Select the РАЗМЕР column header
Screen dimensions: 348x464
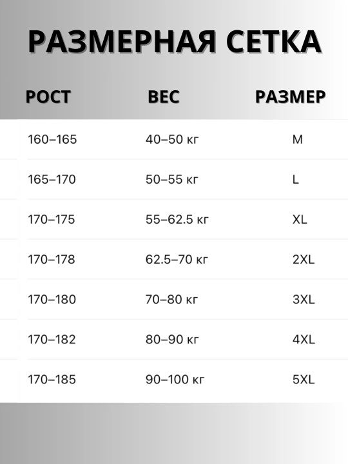pos(290,97)
